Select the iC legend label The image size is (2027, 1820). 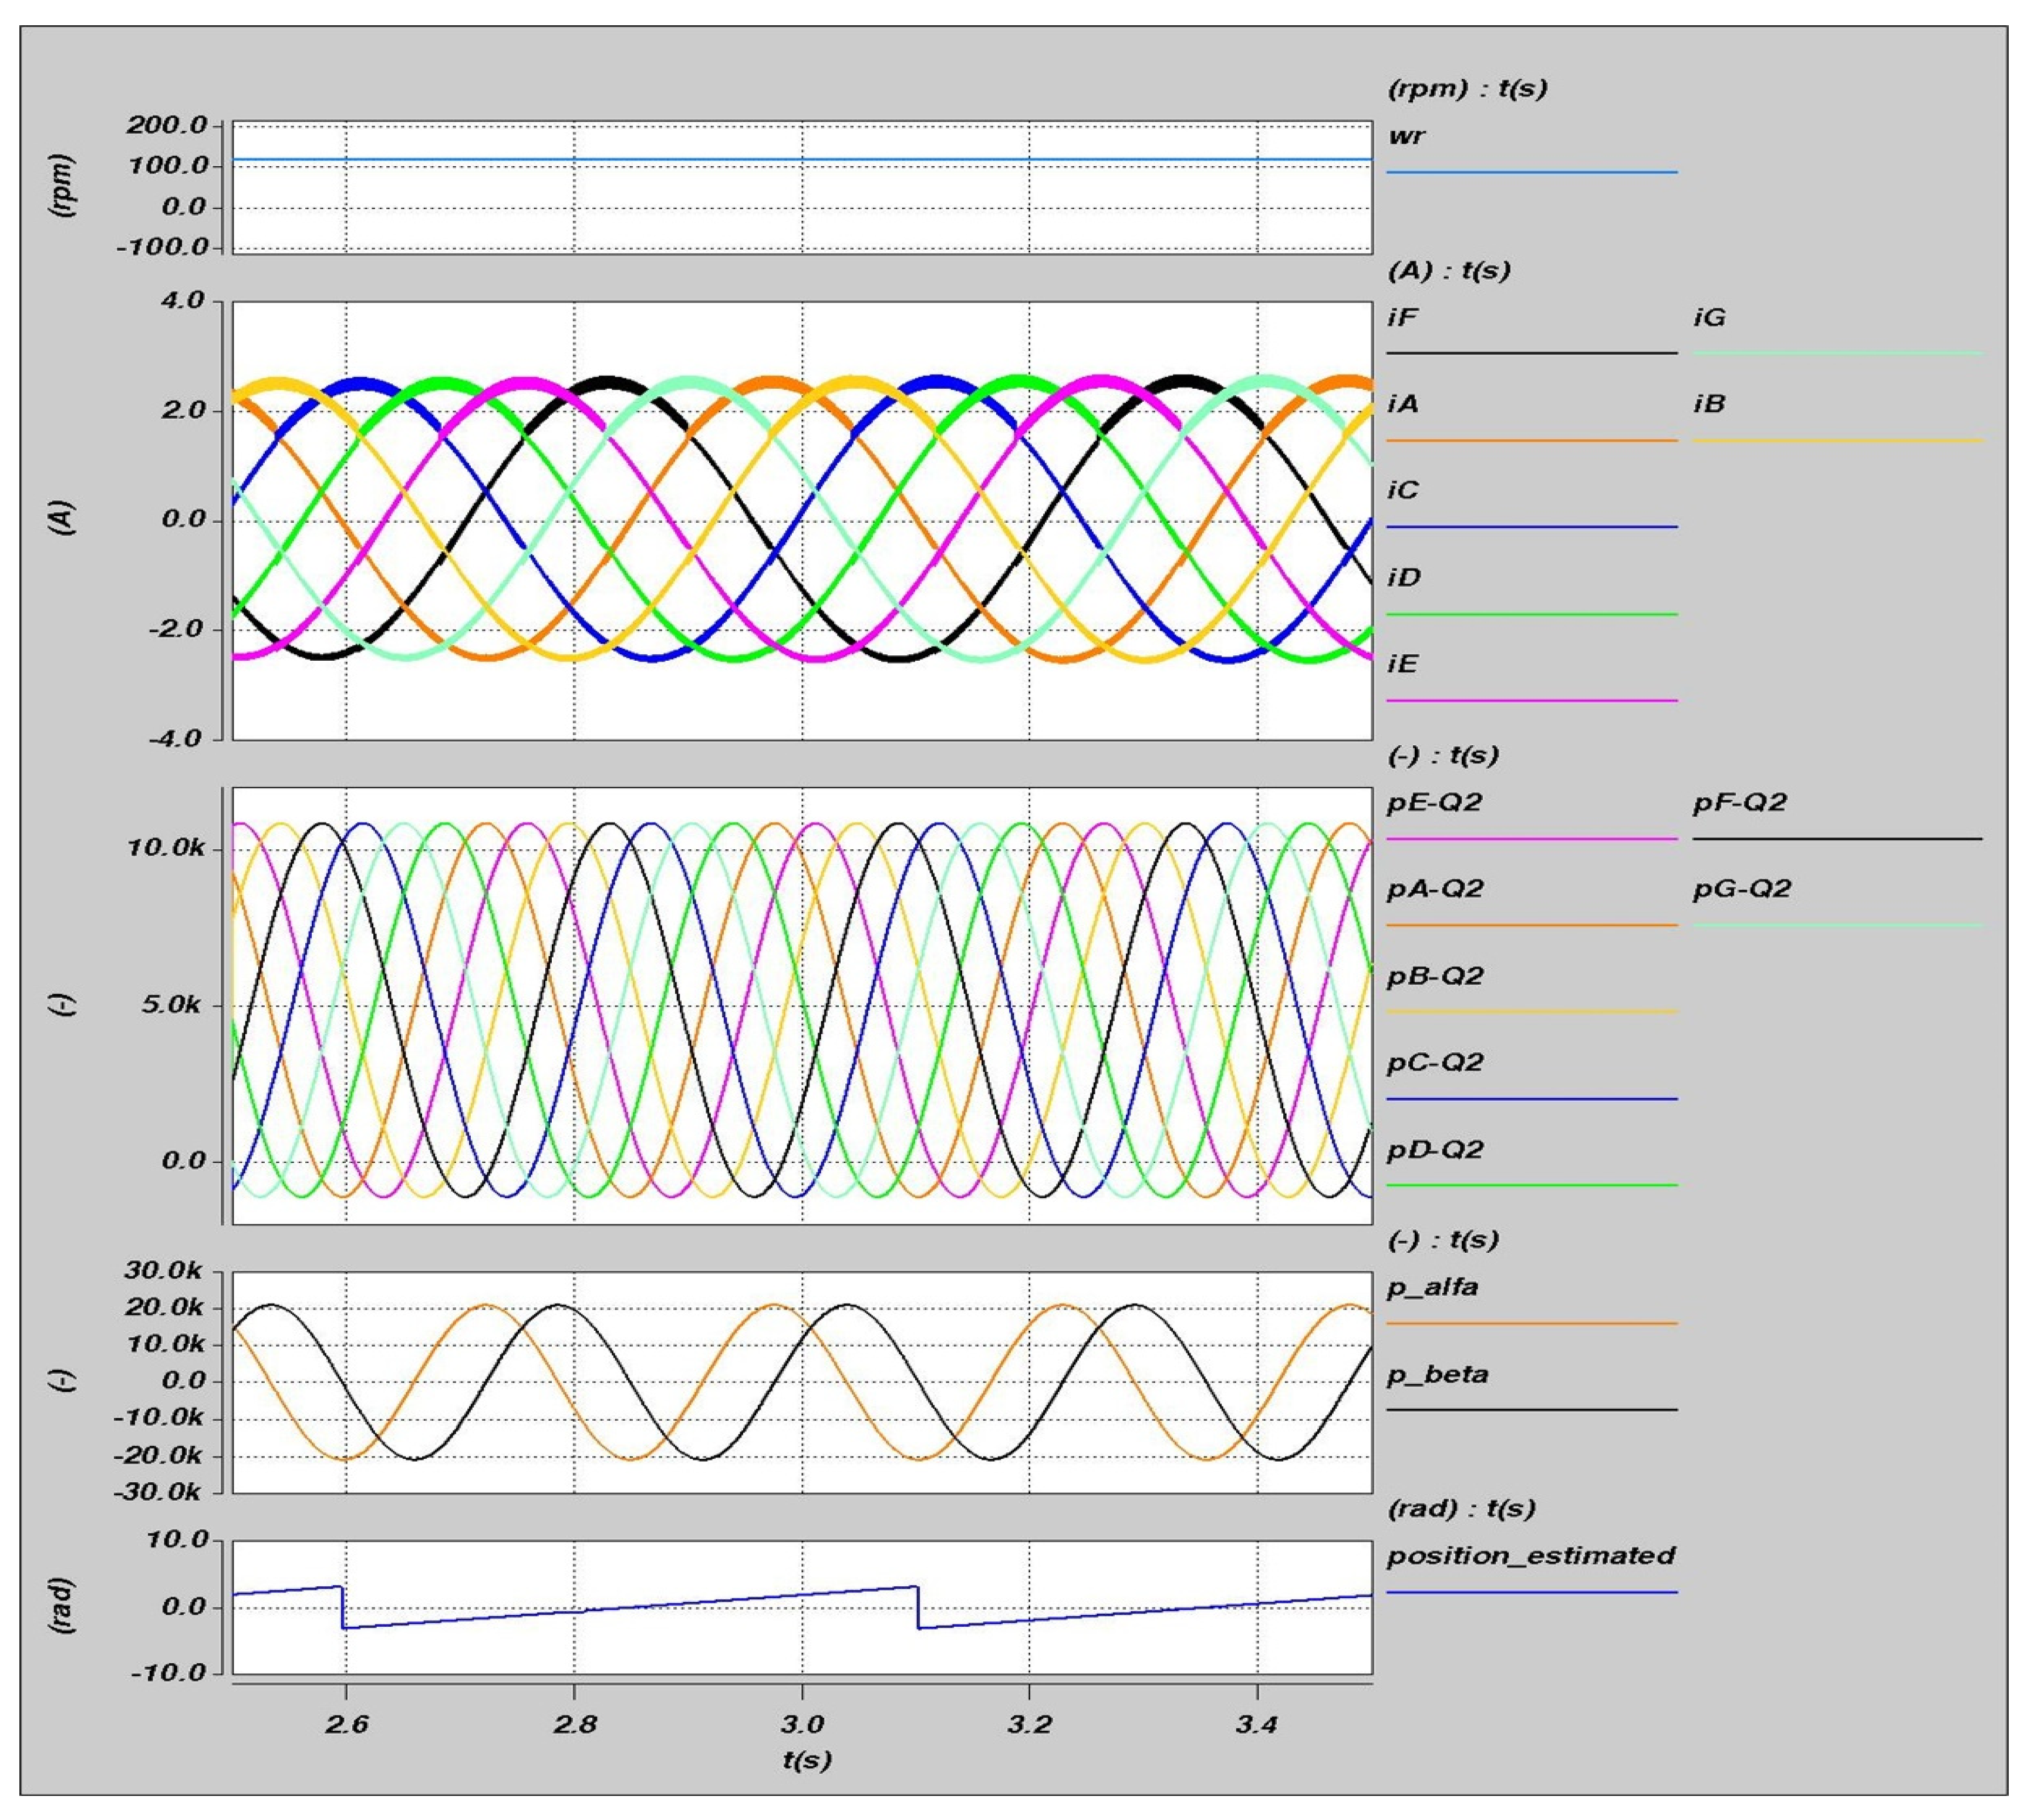(1404, 490)
